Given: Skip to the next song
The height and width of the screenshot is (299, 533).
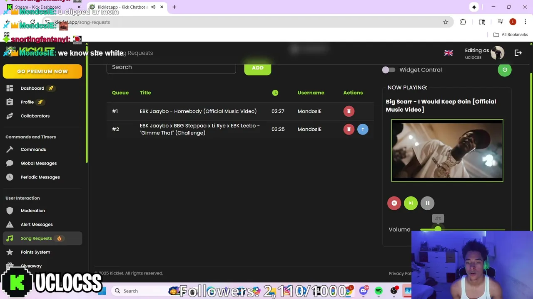Looking at the screenshot, I should click(411, 203).
